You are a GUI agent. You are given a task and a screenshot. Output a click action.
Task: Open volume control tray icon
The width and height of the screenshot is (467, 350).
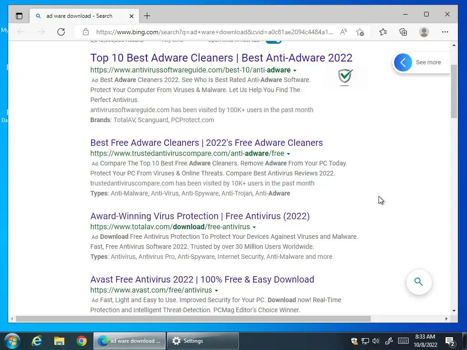376,341
